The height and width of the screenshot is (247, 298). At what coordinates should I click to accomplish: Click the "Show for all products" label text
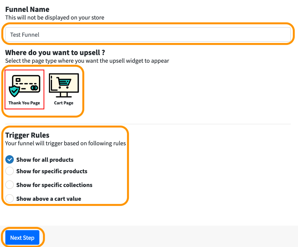point(45,160)
